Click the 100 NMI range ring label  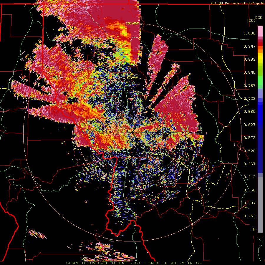tap(132, 23)
